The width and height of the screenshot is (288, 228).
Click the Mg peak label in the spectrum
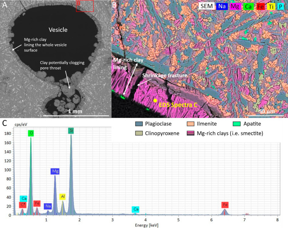(55, 171)
